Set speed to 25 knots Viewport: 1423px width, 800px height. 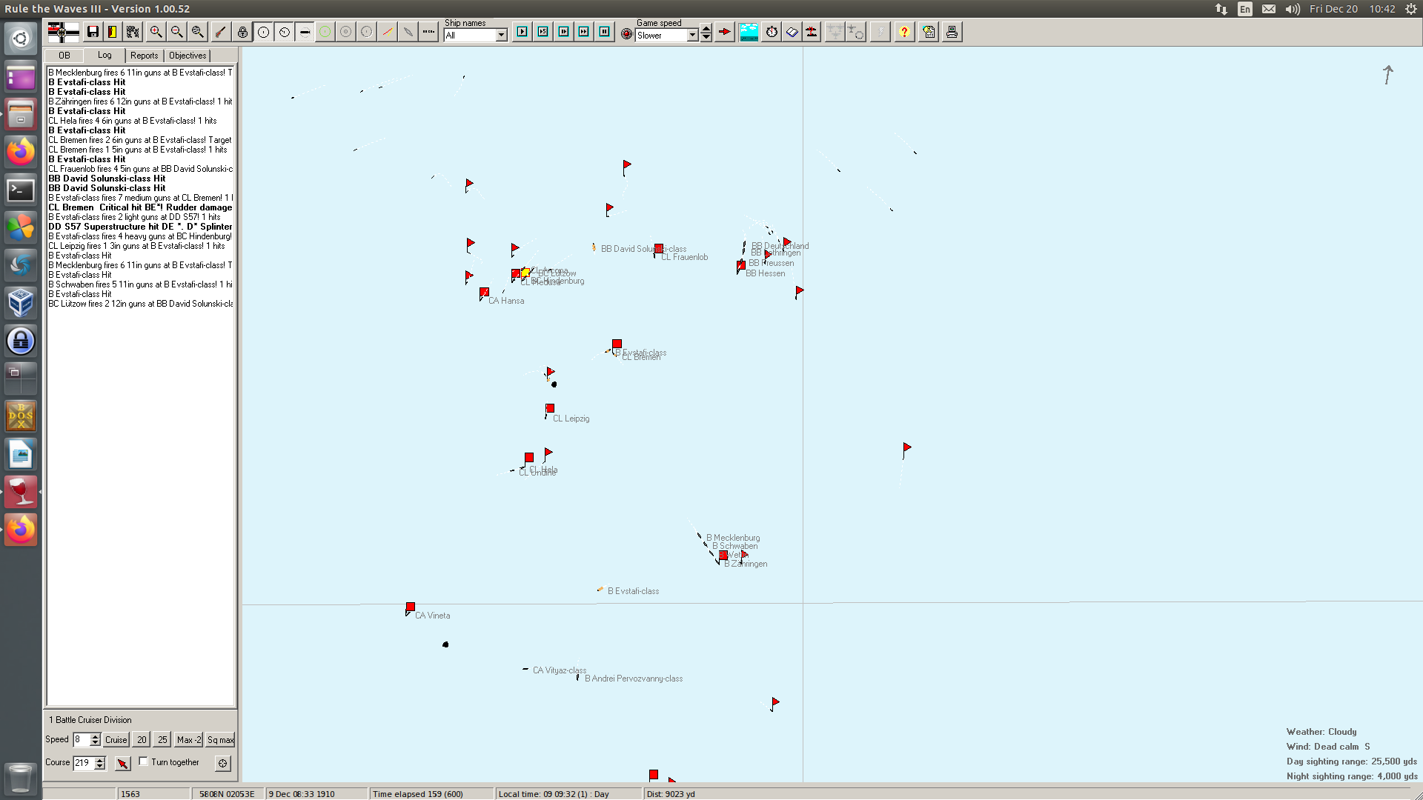click(x=162, y=739)
